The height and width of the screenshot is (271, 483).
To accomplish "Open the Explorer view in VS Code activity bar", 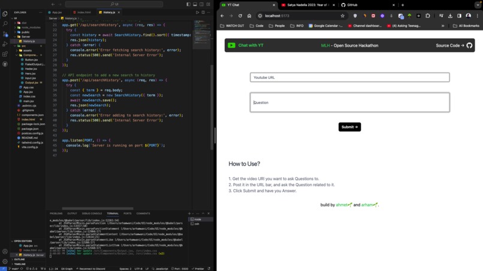I will pyautogui.click(x=5, y=14).
